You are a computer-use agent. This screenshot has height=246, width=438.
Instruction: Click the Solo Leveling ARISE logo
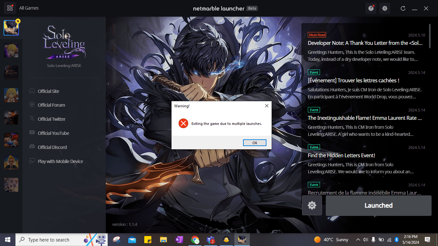coord(64,43)
